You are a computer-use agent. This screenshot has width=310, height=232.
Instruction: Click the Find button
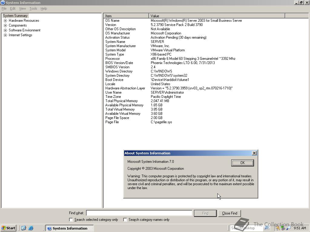[x=205, y=213]
